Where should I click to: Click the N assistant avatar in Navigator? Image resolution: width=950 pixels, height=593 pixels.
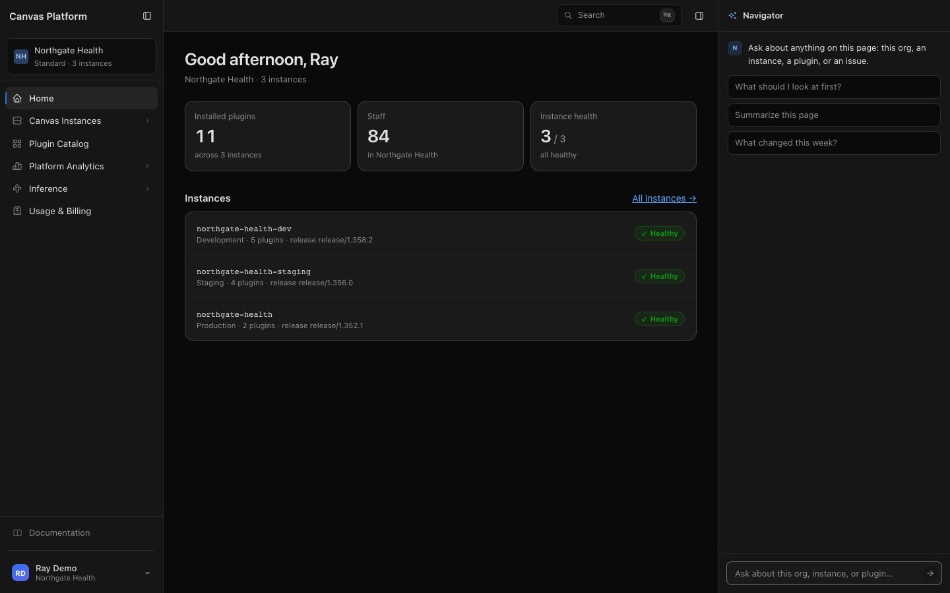735,48
